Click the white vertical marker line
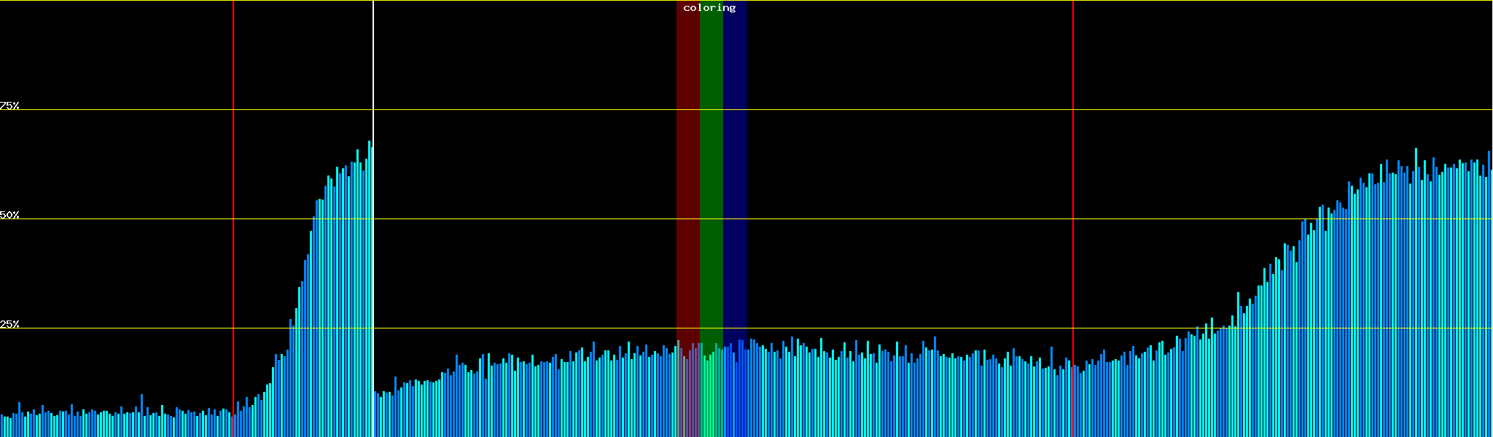 coord(373,73)
